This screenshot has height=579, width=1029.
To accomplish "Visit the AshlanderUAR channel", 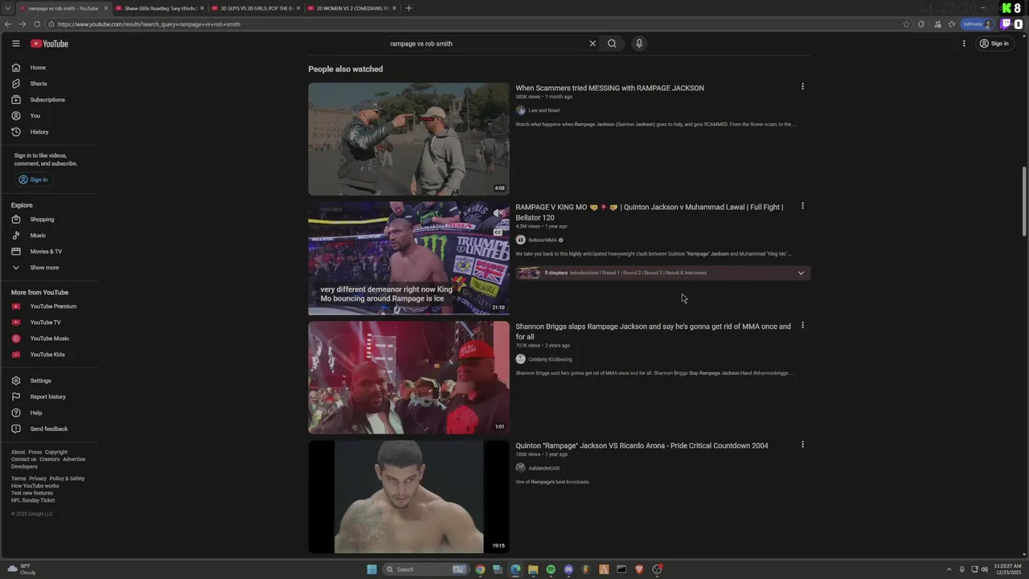I will pos(543,468).
